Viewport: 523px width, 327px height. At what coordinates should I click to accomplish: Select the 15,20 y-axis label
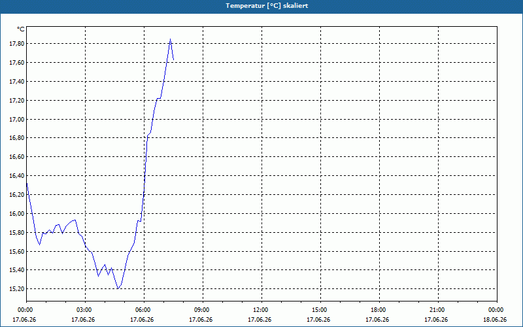click(x=16, y=289)
